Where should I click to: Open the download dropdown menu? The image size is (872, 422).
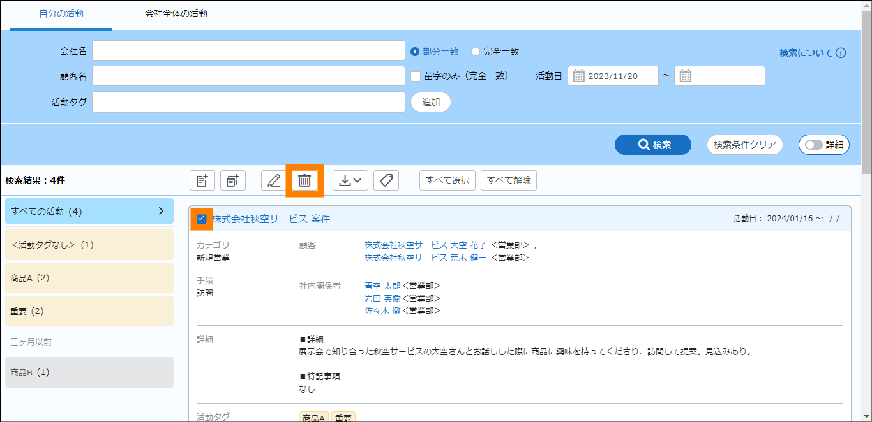[x=350, y=180]
